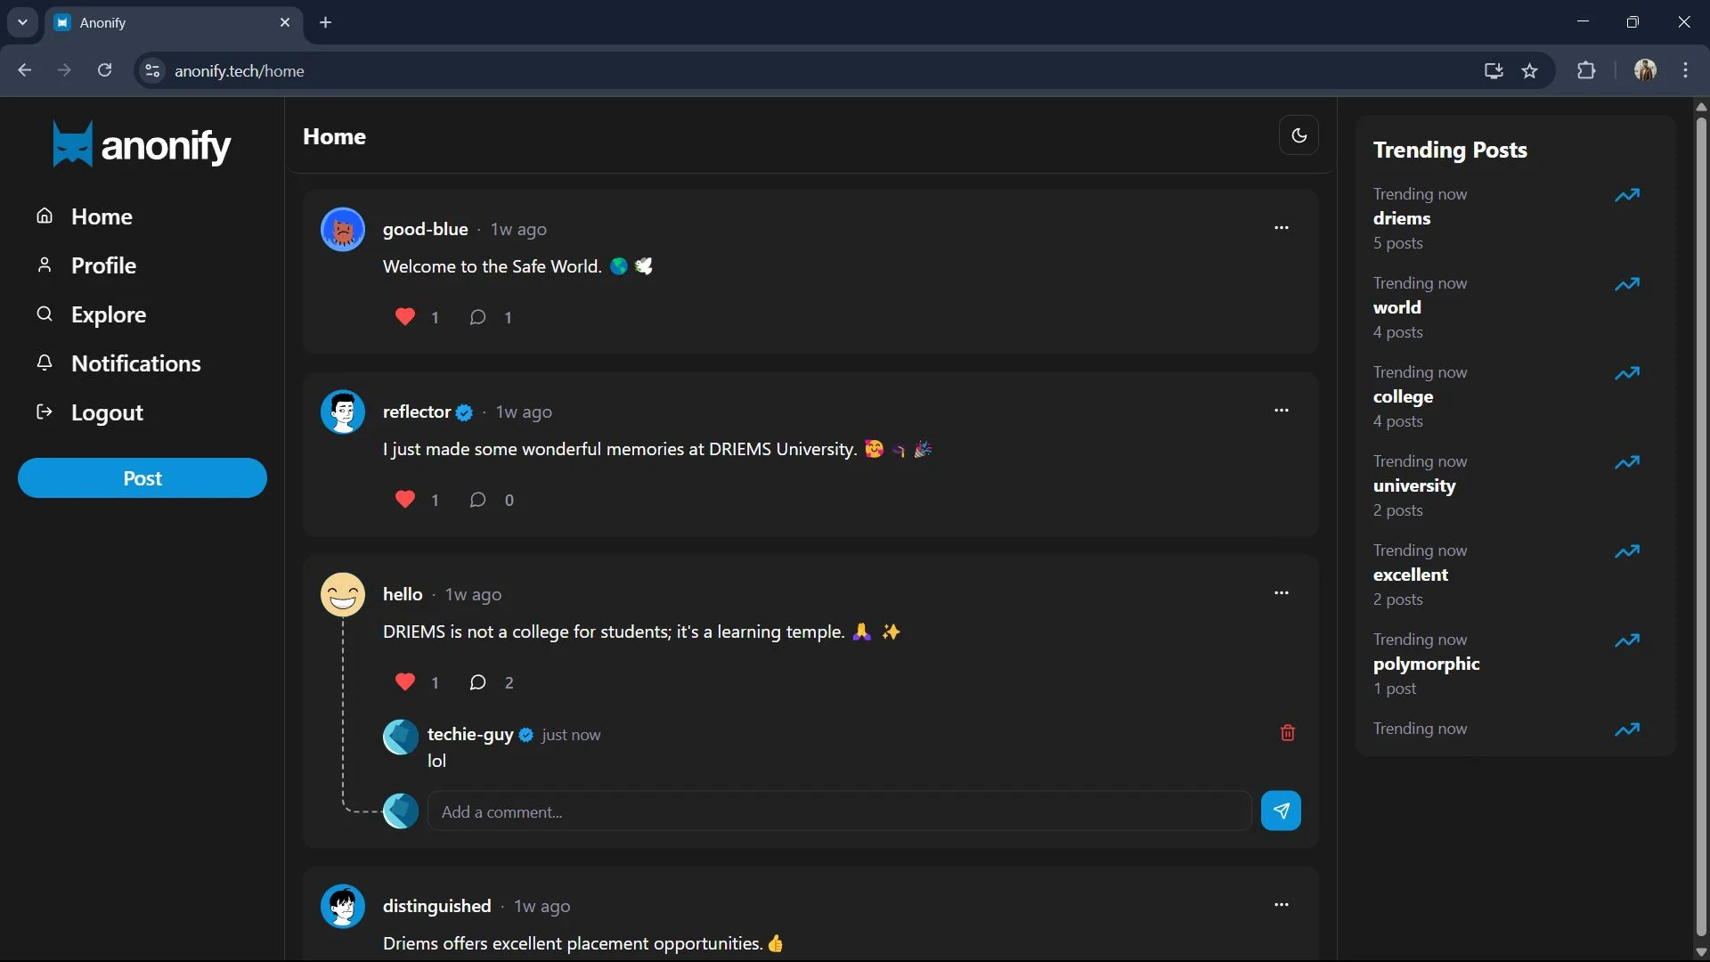The image size is (1710, 962).
Task: Open good-blue username link
Action: [425, 229]
